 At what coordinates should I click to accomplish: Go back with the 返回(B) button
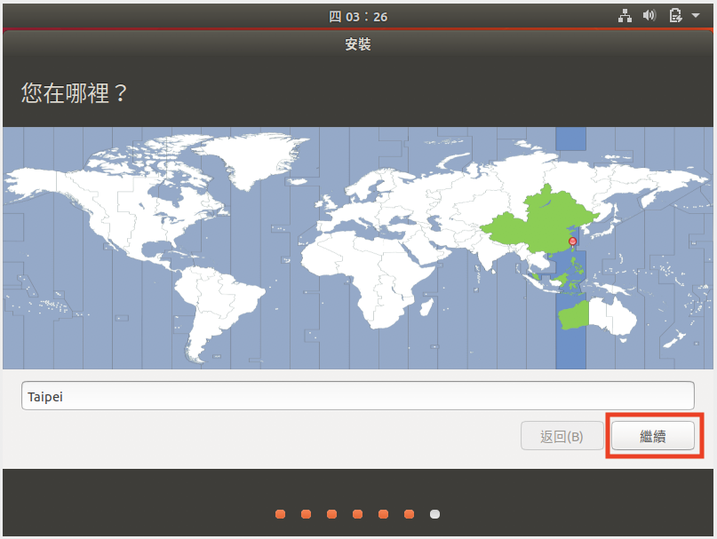point(562,436)
